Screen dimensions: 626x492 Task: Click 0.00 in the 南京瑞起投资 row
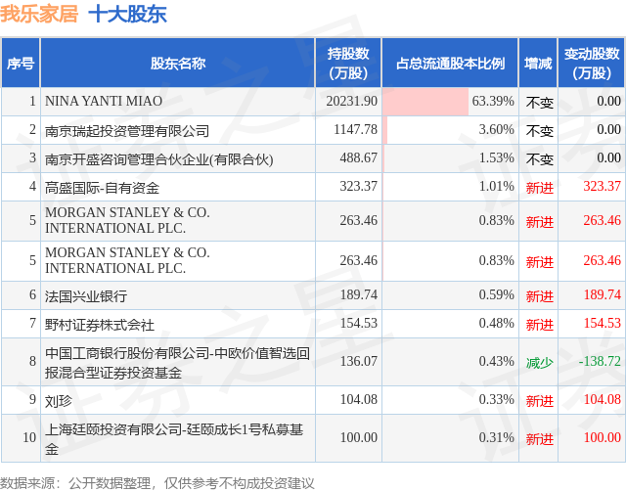click(x=608, y=129)
